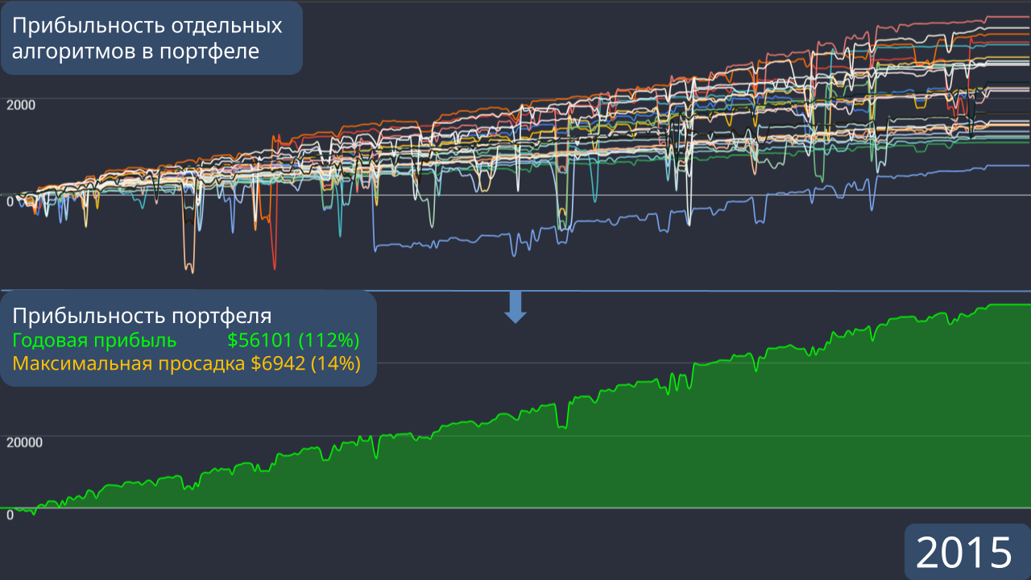Click the '$56101 (112%)' profit value
This screenshot has height=580, width=1031.
click(293, 339)
